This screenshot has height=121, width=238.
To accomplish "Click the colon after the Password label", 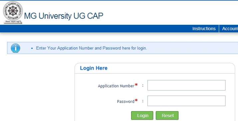I will (x=143, y=101).
